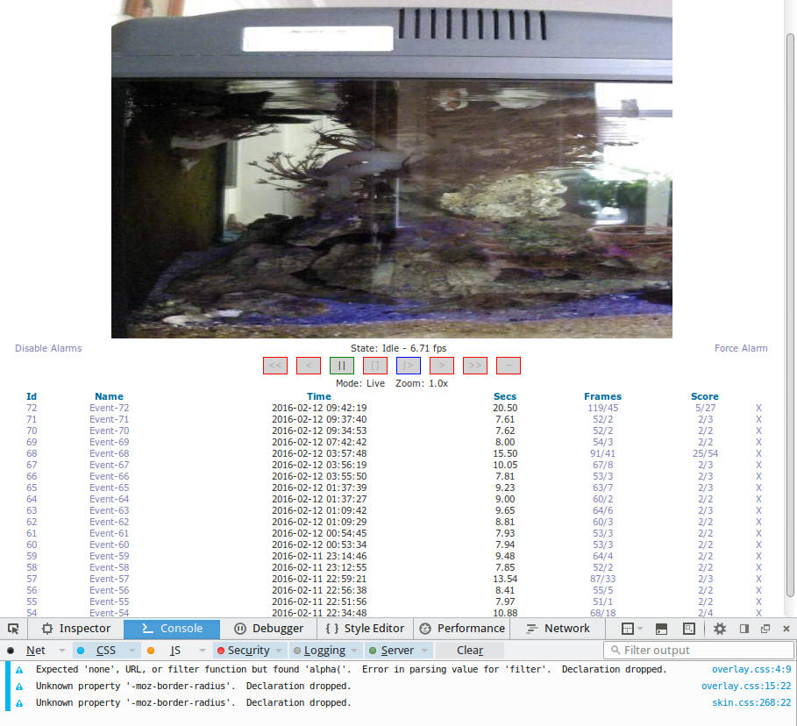Open devtools settings gear
797x726 pixels.
(719, 629)
